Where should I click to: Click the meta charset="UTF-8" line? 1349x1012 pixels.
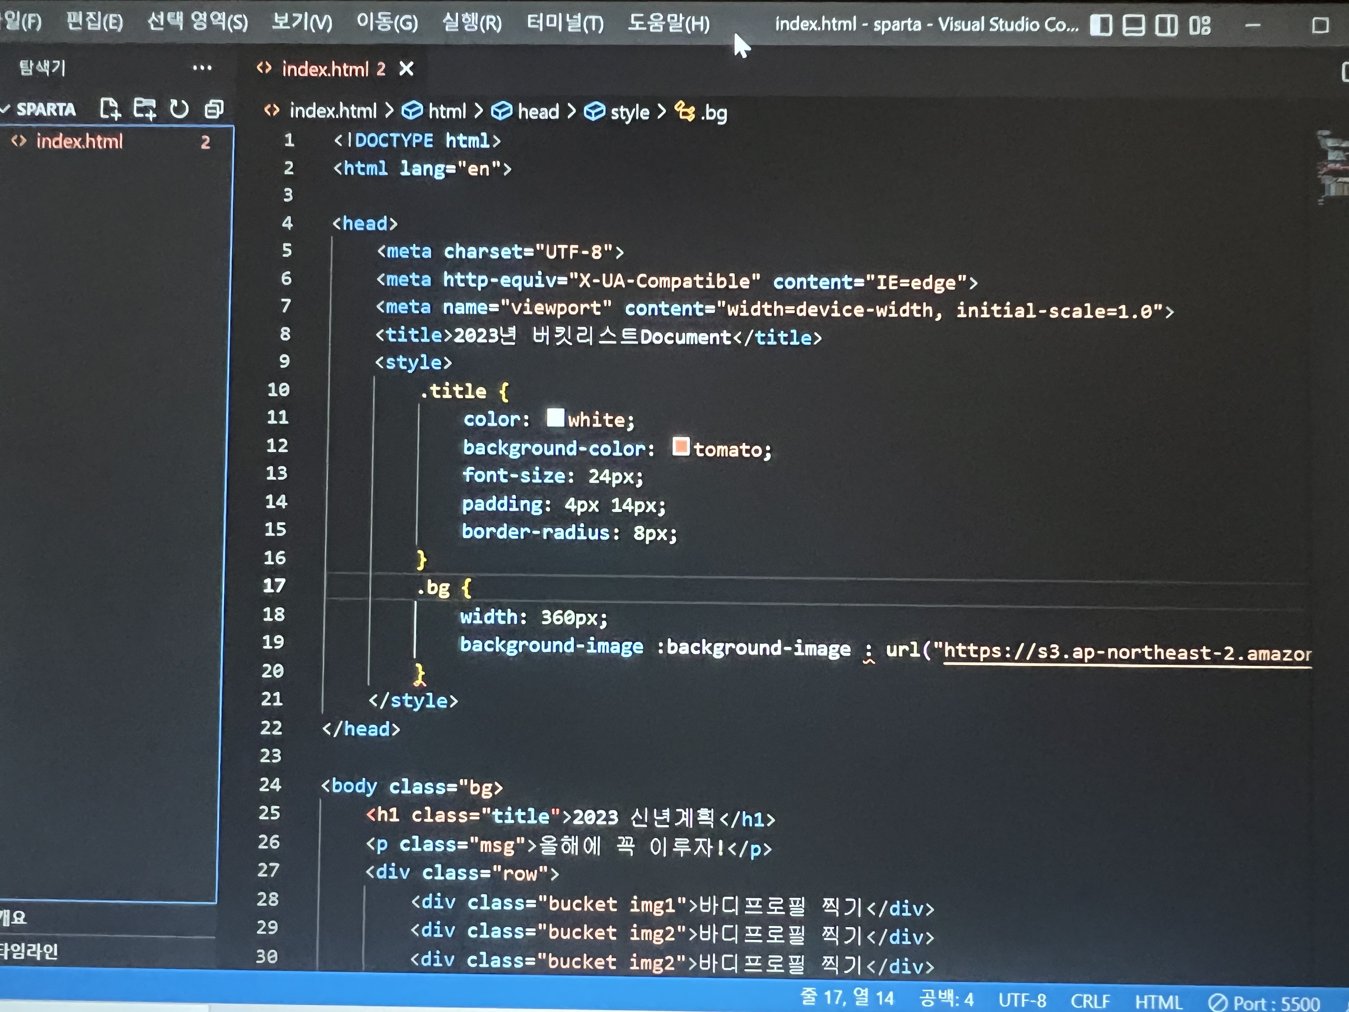[500, 251]
